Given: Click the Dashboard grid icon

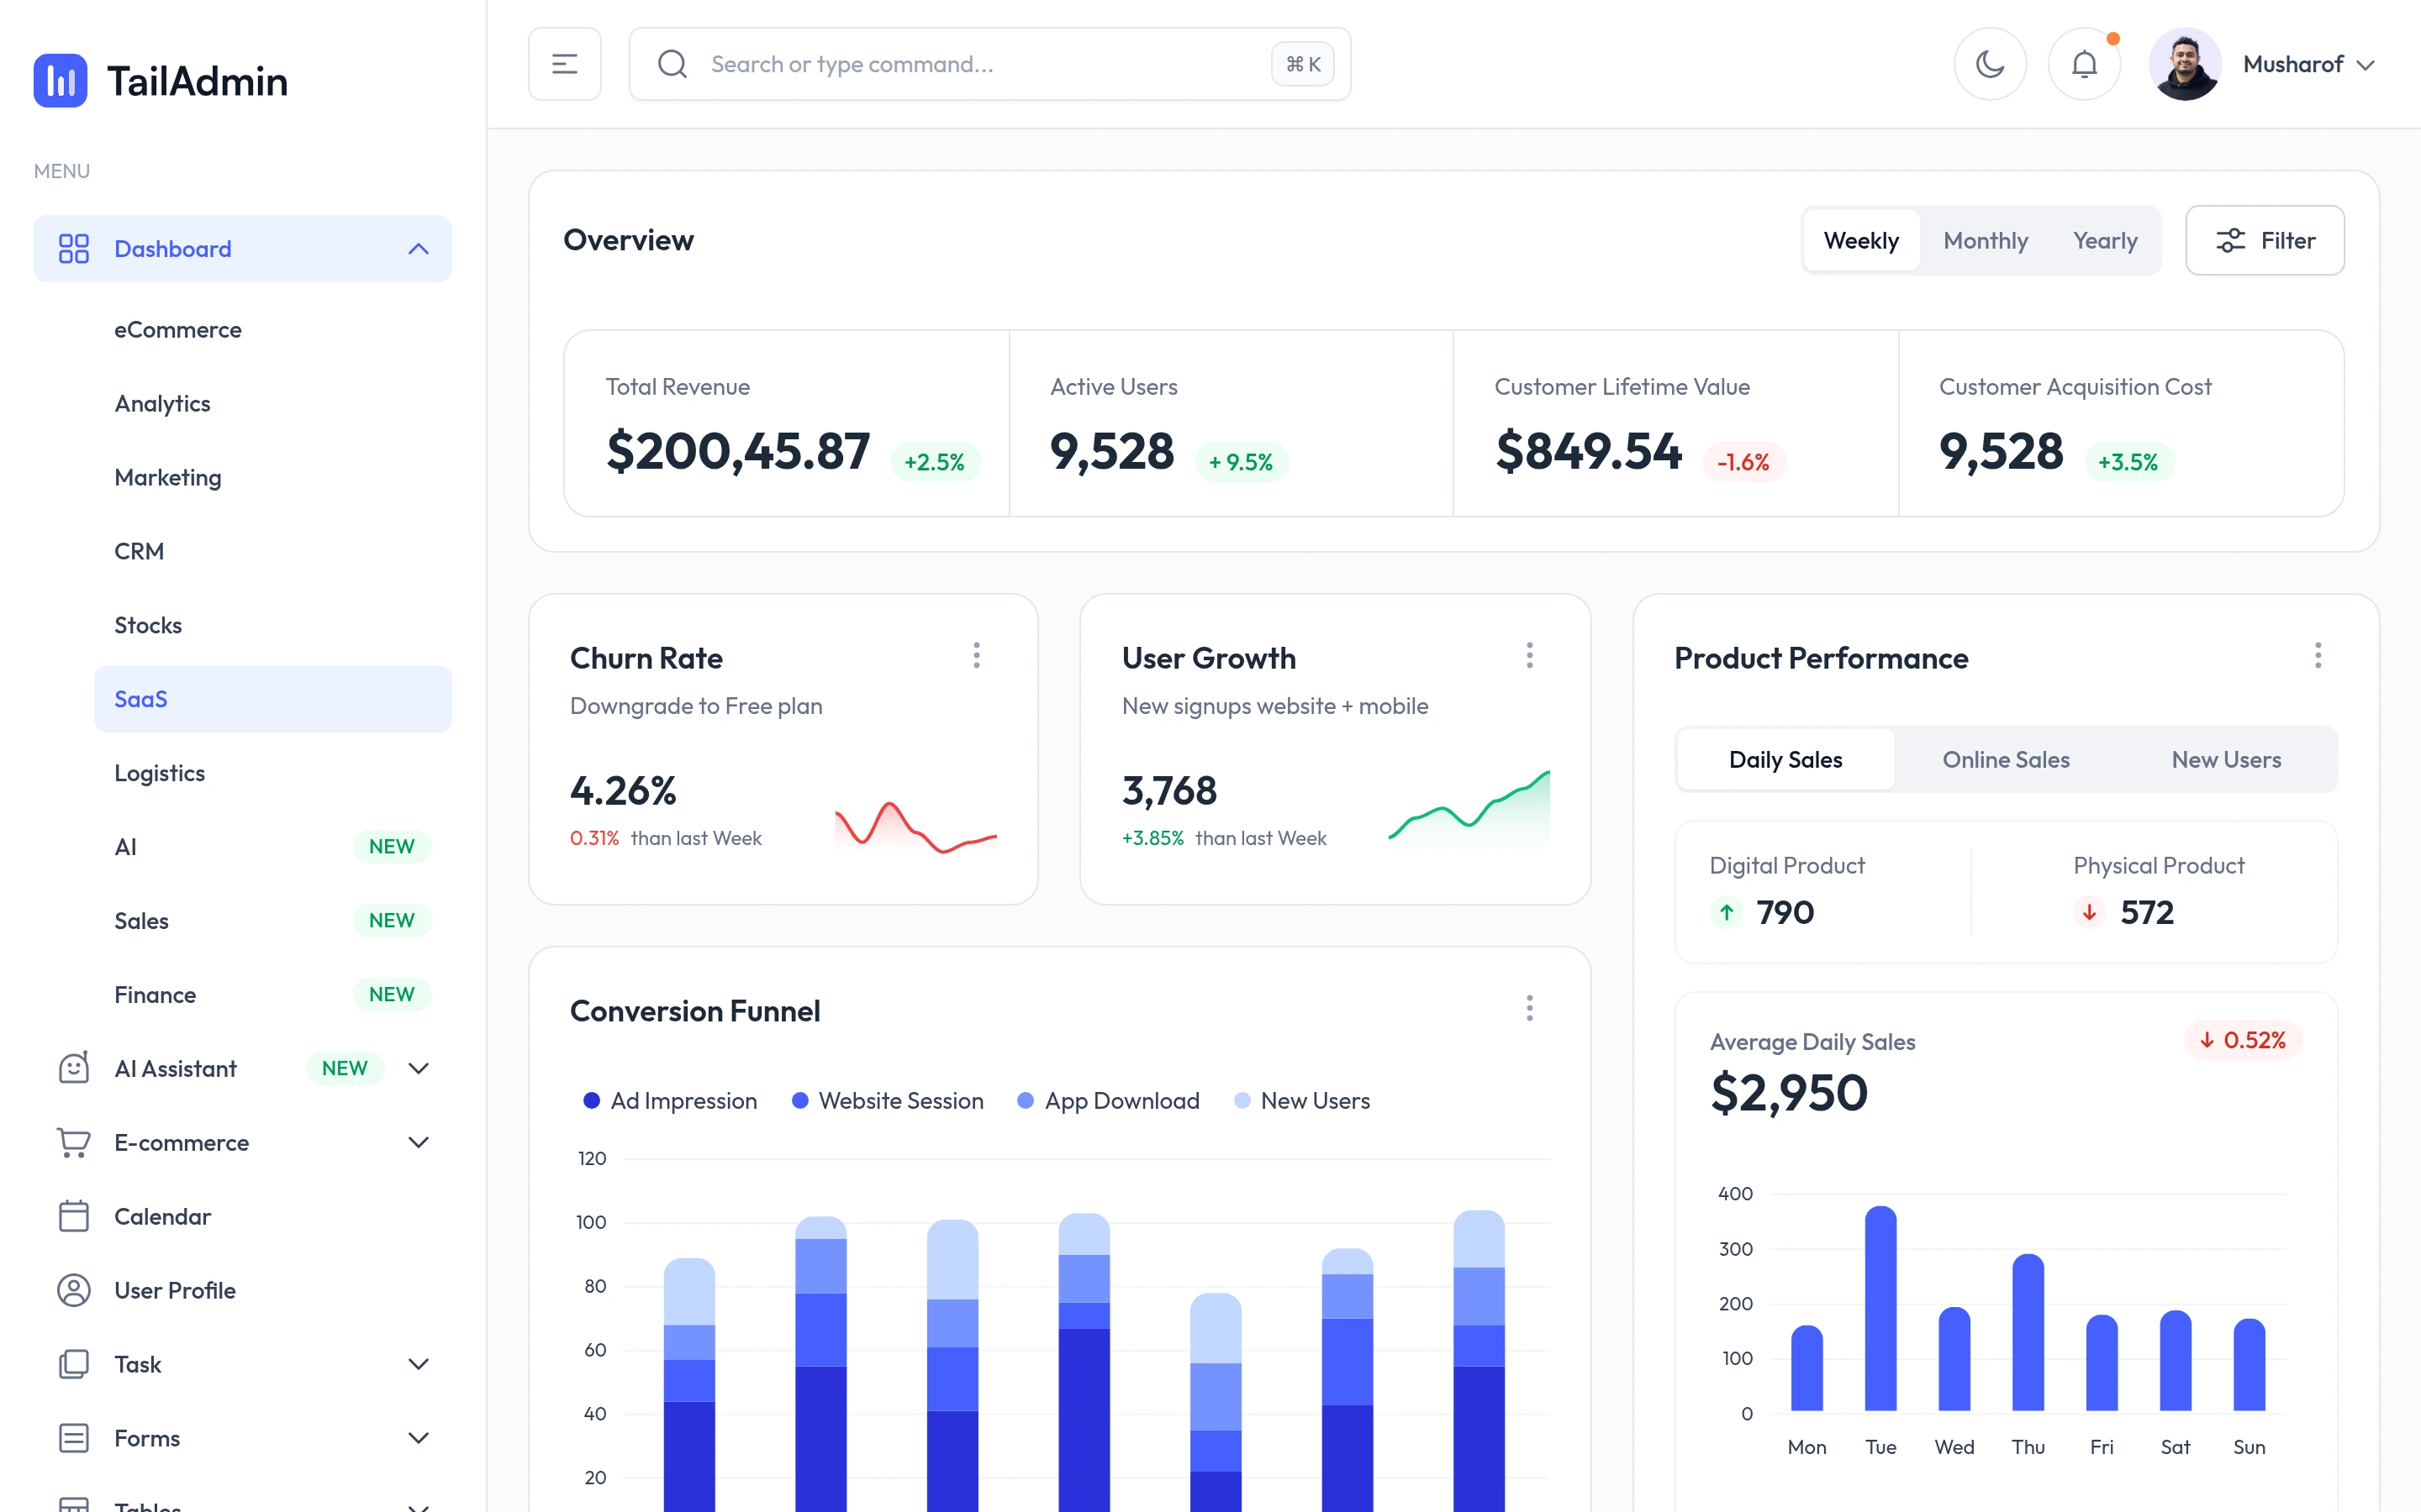Looking at the screenshot, I should (74, 248).
